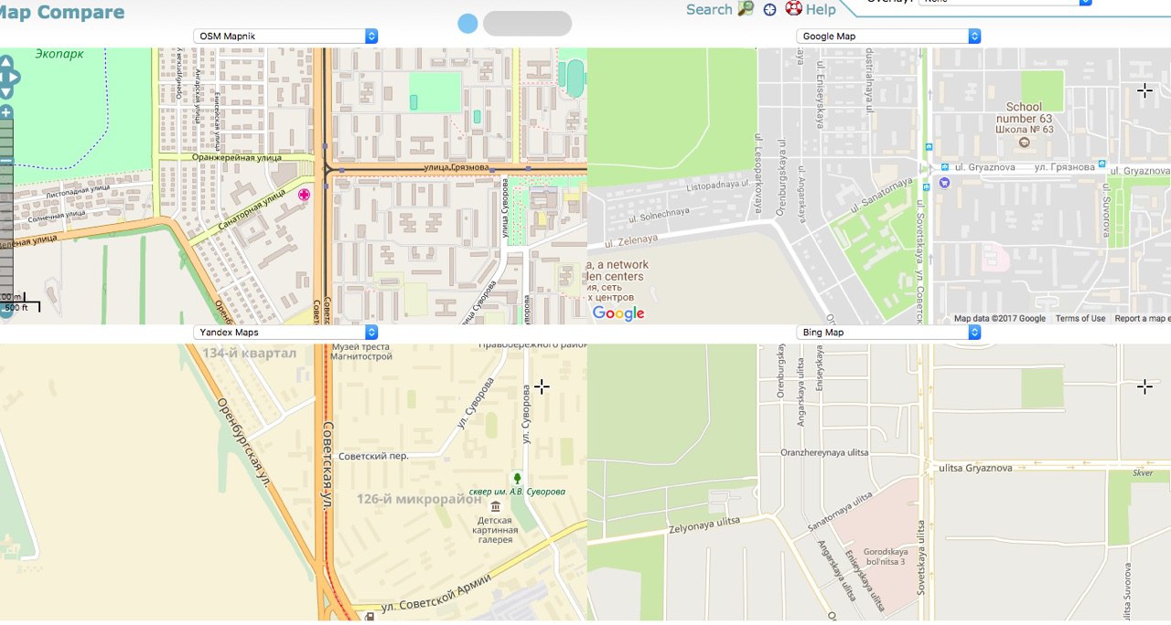This screenshot has height=625, width=1171.
Task: Pan the OSM map right
Action: [x=16, y=78]
